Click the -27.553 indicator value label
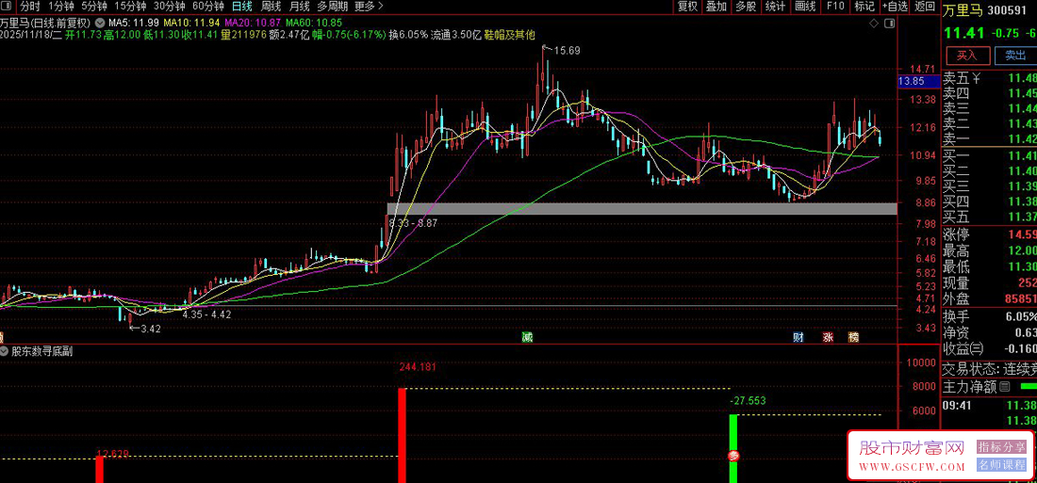The image size is (1037, 483). pos(748,400)
